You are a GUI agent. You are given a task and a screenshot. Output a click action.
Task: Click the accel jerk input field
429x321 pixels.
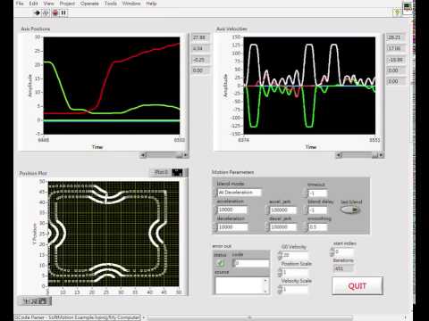coord(283,210)
